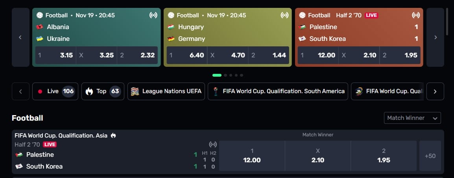
Task: Bet on Albania win at 3.15
Action: [56, 55]
